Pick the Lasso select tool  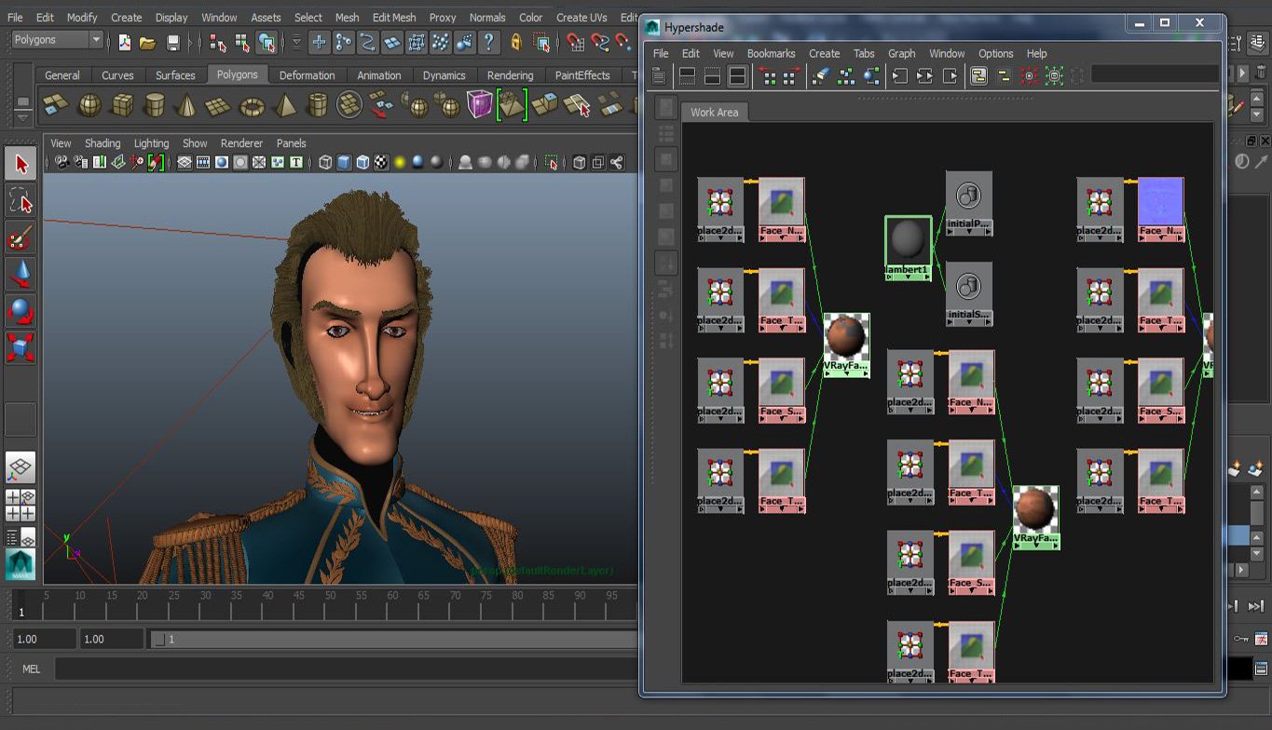pyautogui.click(x=21, y=200)
